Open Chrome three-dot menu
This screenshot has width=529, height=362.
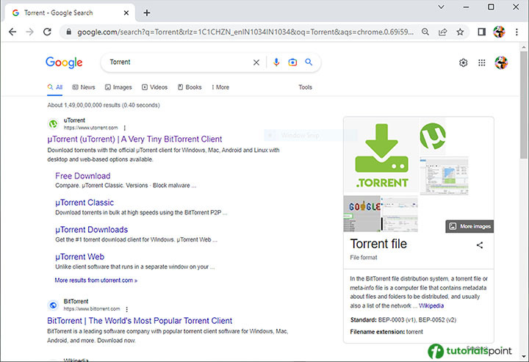(x=517, y=32)
